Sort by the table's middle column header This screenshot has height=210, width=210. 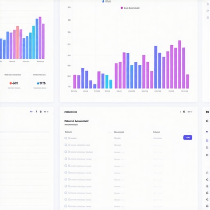pyautogui.click(x=119, y=132)
